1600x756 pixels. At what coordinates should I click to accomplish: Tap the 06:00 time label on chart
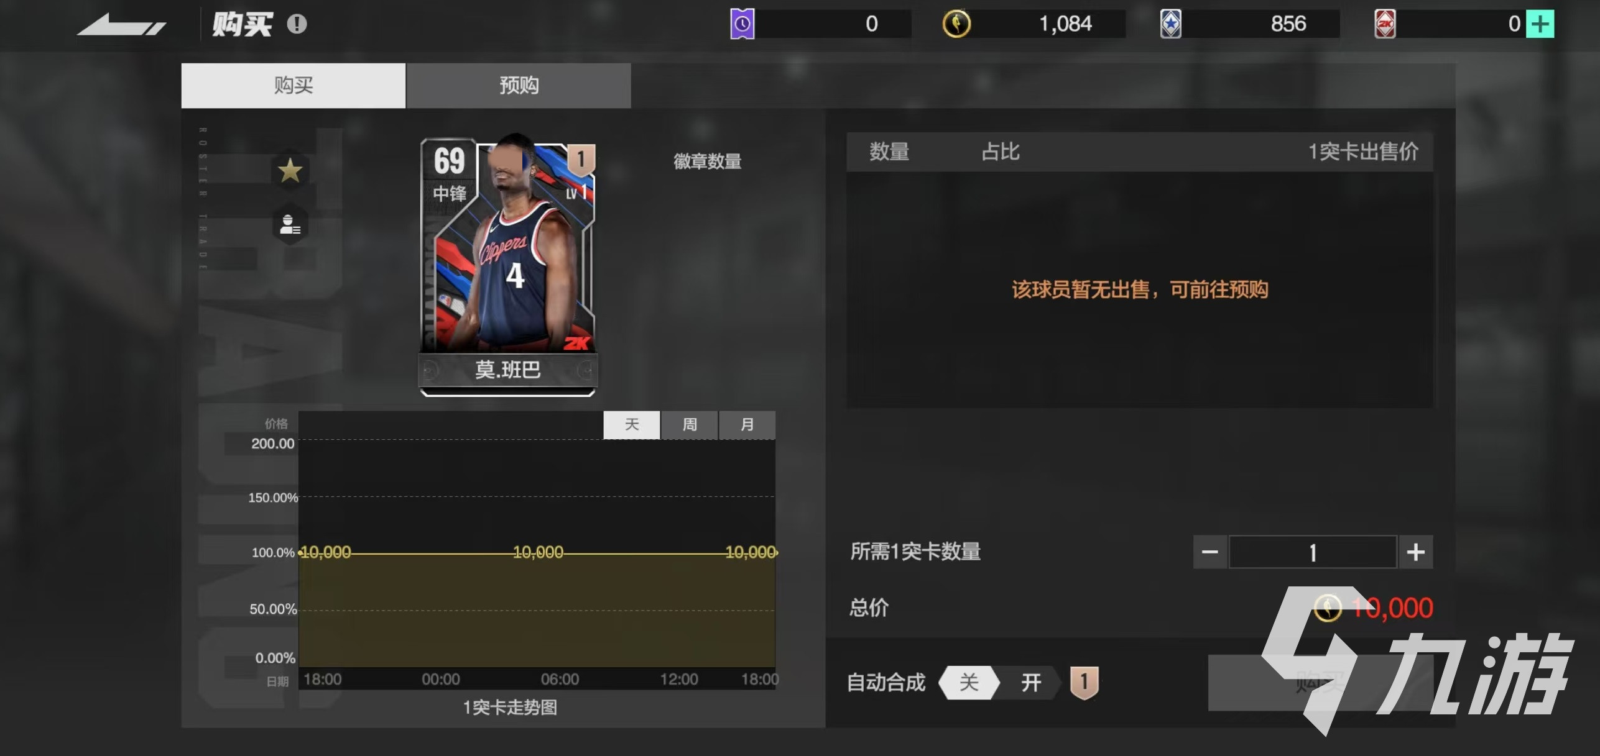(x=560, y=680)
